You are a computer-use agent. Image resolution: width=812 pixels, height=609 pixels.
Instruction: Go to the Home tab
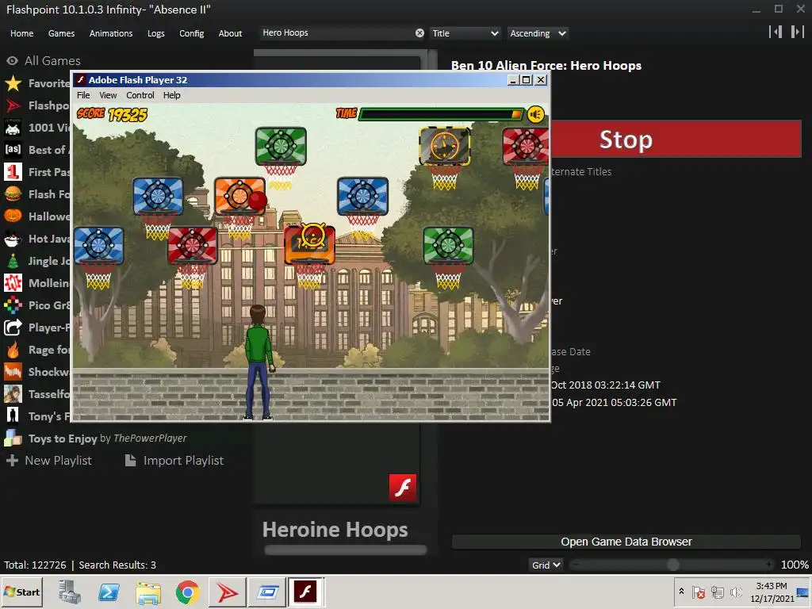[21, 33]
